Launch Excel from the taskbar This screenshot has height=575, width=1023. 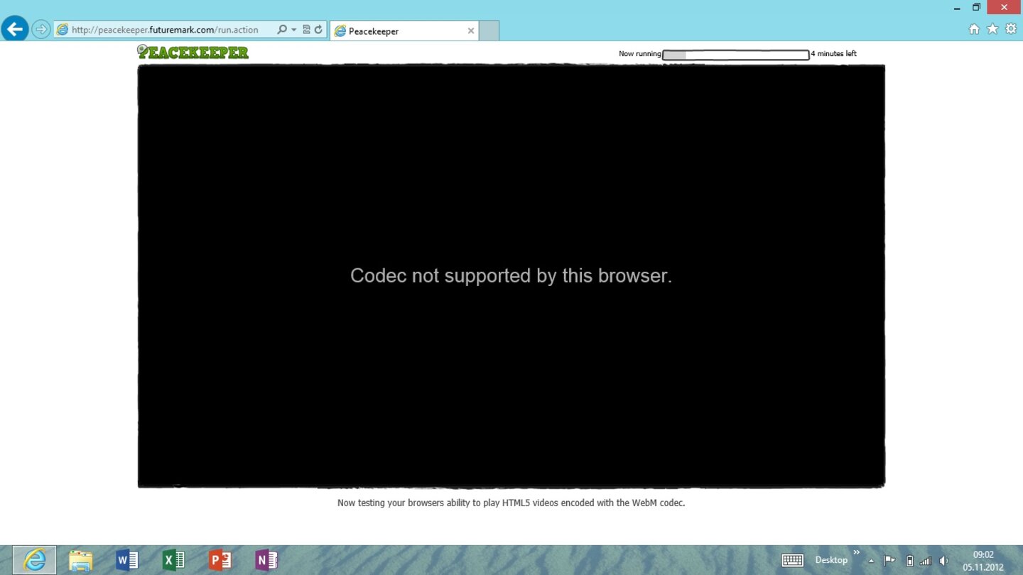pyautogui.click(x=173, y=560)
